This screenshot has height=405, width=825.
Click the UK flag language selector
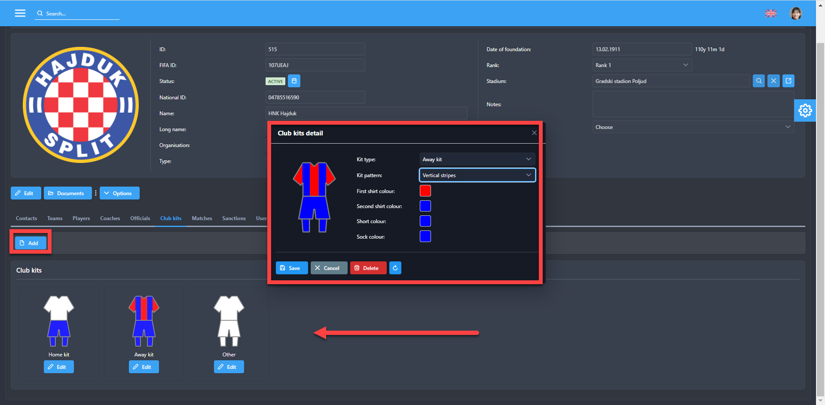[771, 13]
